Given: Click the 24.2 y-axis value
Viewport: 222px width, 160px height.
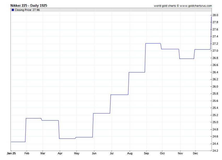Looking at the screenshot, I should (215, 151).
